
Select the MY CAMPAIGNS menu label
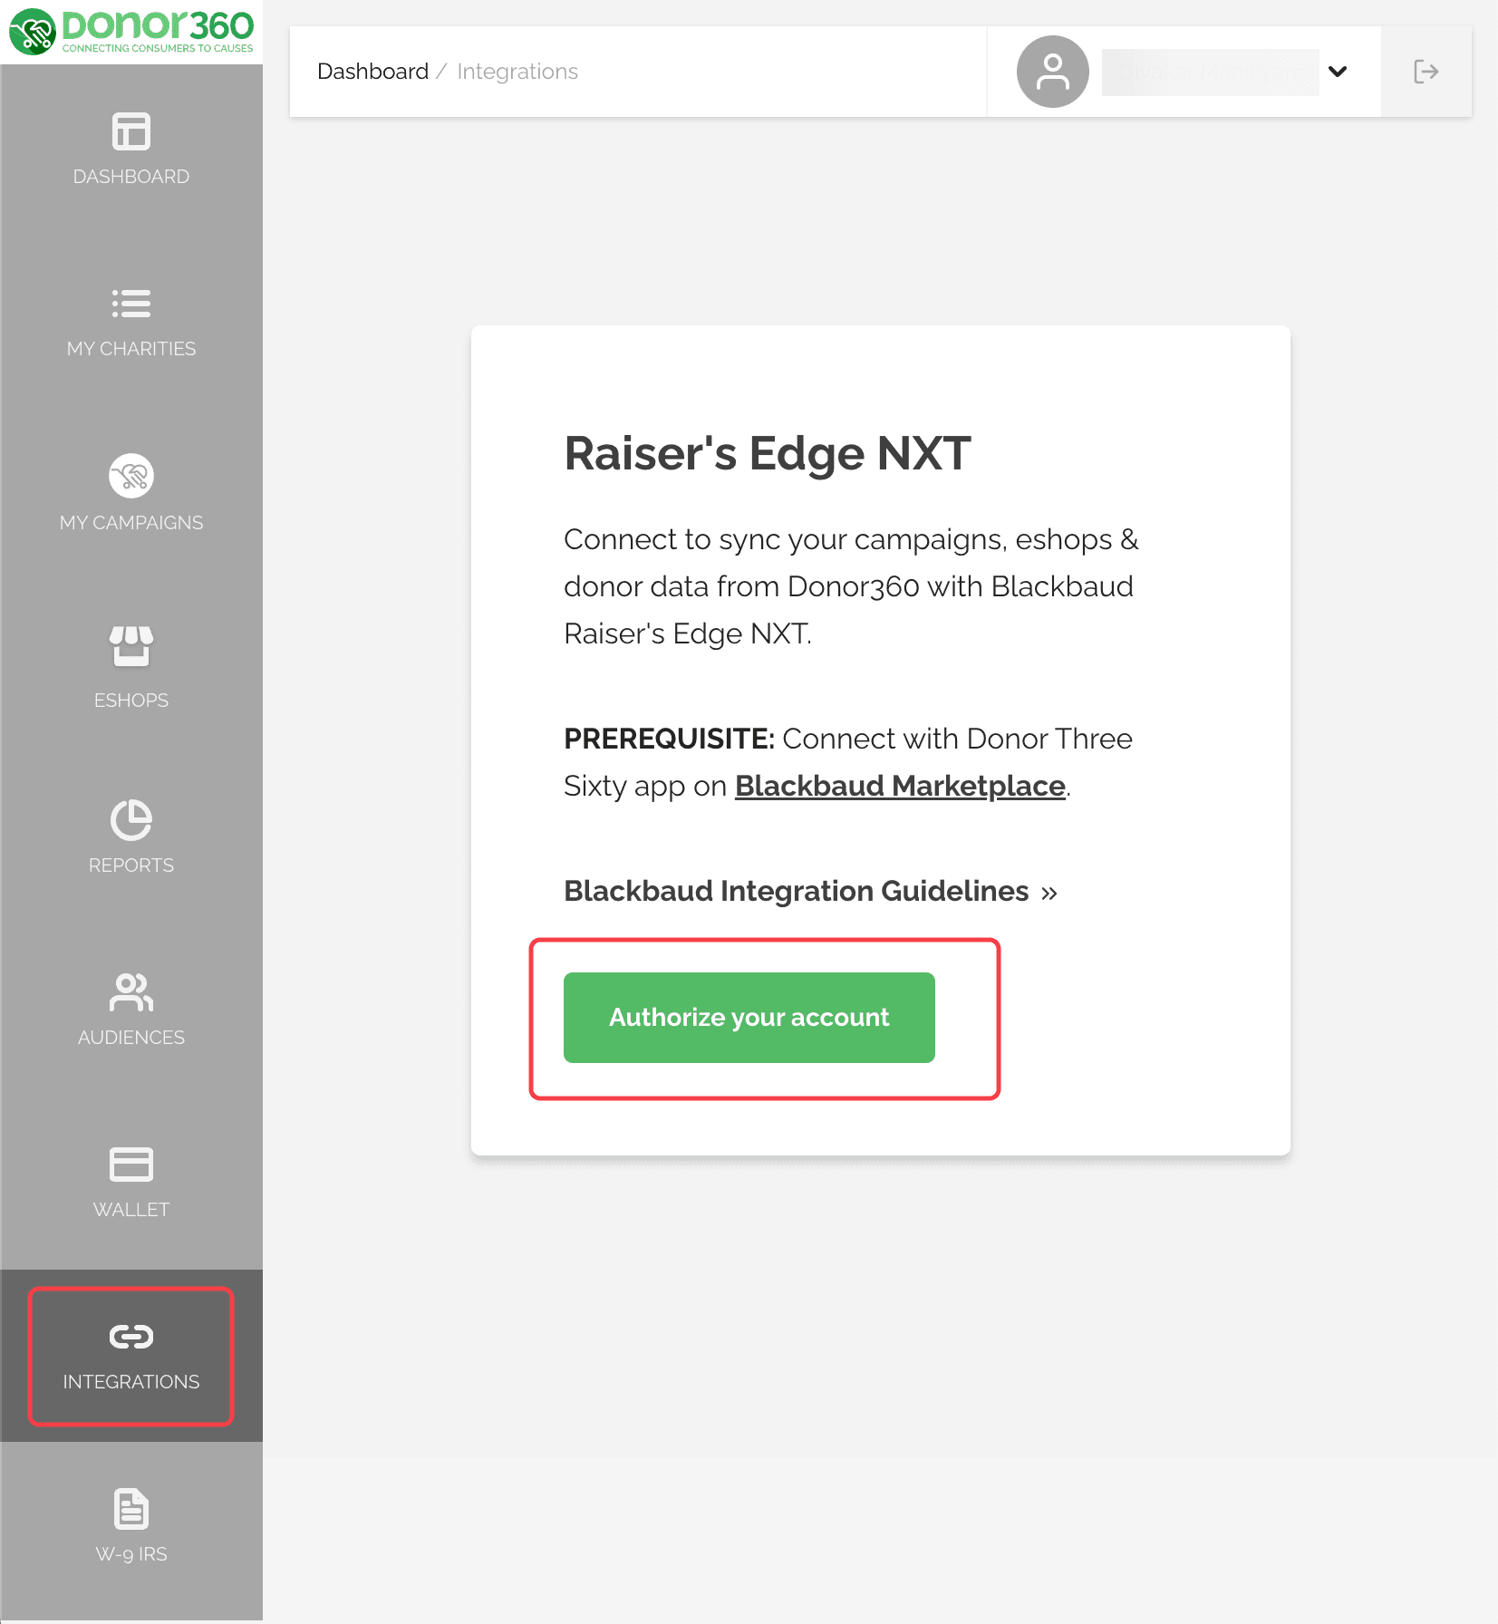tap(131, 523)
